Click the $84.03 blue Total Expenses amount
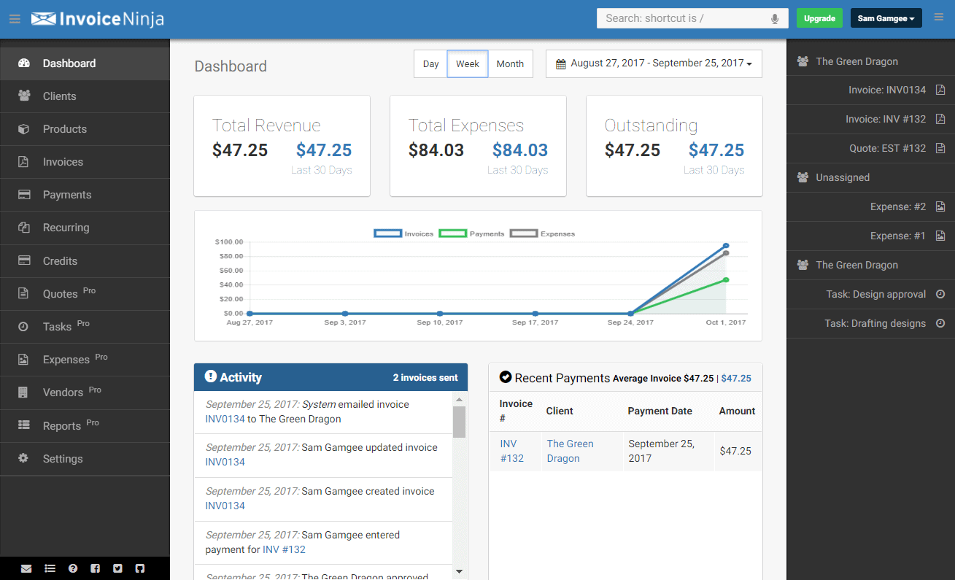Image resolution: width=955 pixels, height=580 pixels. pos(520,150)
